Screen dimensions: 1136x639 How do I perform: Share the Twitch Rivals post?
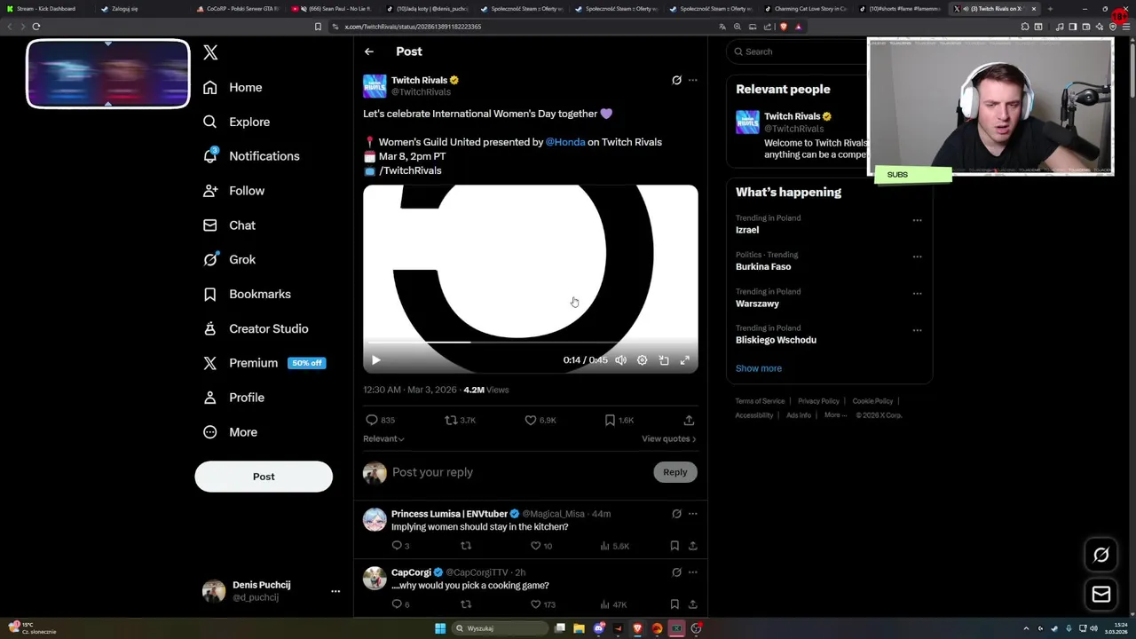pos(689,420)
